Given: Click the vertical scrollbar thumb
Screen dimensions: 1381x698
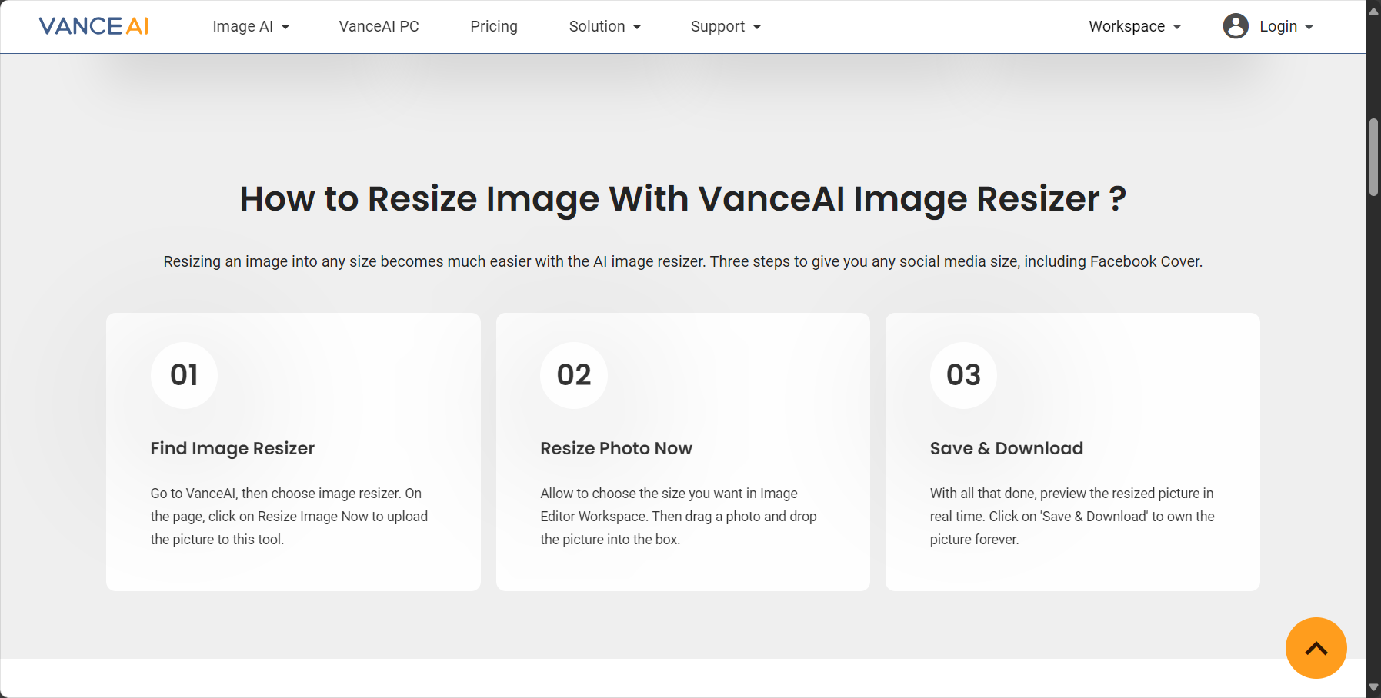Looking at the screenshot, I should [x=1373, y=158].
